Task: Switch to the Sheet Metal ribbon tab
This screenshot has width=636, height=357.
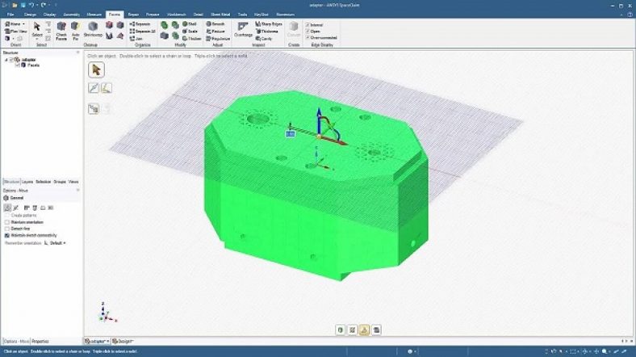Action: (x=220, y=15)
